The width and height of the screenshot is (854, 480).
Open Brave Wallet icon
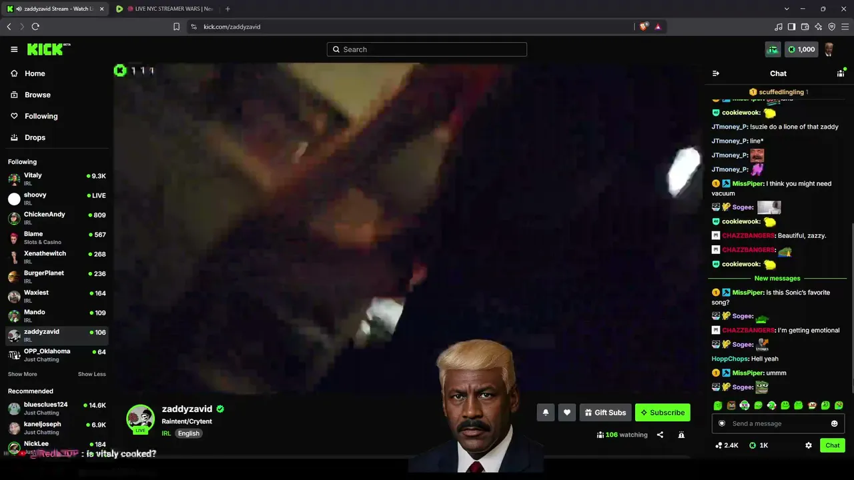805,27
